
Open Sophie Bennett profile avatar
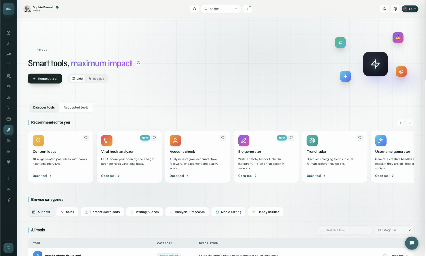click(27, 9)
